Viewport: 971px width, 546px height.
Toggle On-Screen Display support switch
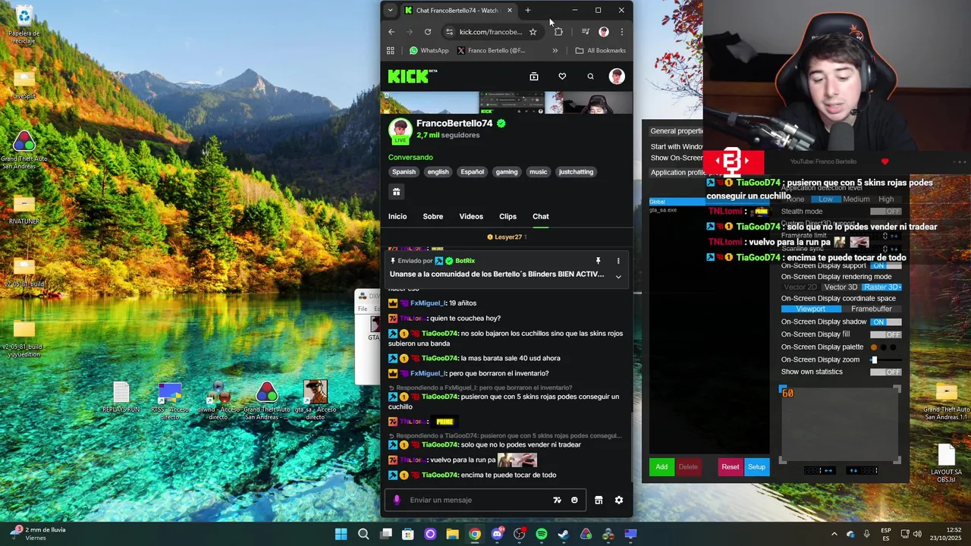pyautogui.click(x=885, y=265)
